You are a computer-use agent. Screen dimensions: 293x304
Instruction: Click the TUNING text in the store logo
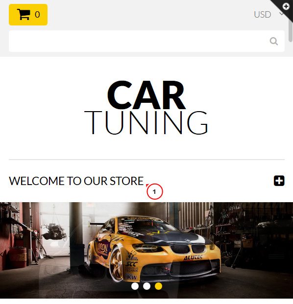pos(146,122)
